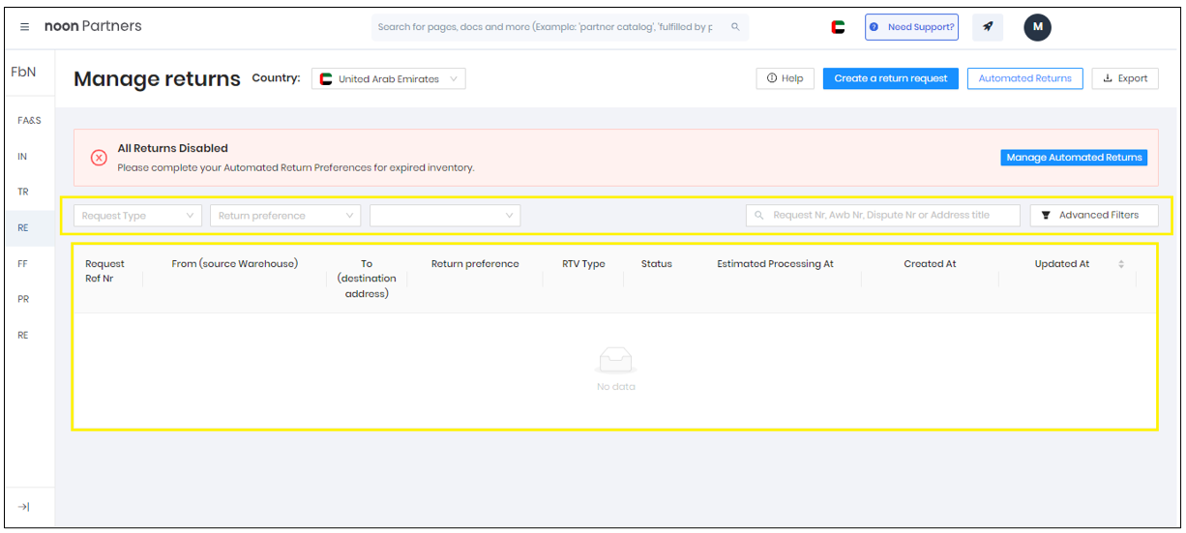Click the From (source Warehouse) column header

(x=235, y=263)
